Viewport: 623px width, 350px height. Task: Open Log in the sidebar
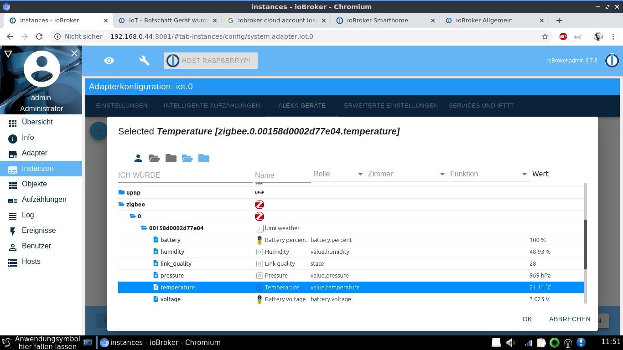coord(41,215)
